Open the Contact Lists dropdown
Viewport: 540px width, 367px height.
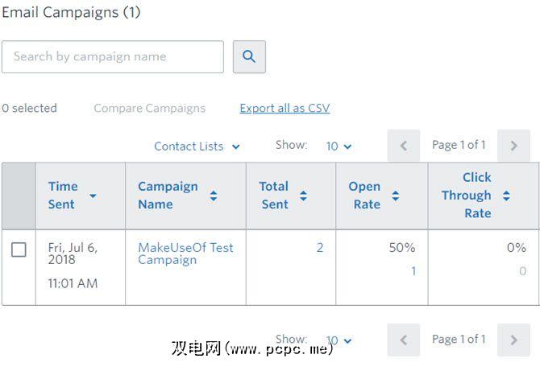pyautogui.click(x=197, y=146)
